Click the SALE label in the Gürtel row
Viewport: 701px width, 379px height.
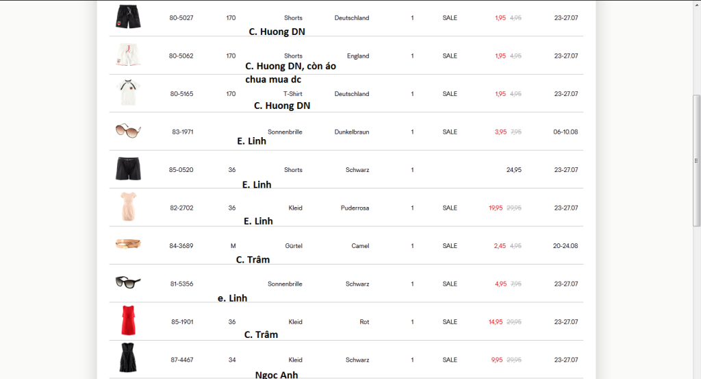click(450, 246)
